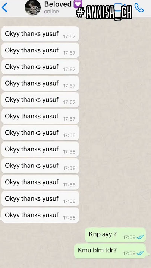This screenshot has width=151, height=268.
Task: Tap the 17:59 time on Knp ayy
Action: pos(129,237)
